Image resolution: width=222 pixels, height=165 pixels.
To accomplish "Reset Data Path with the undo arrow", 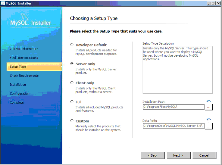I will pos(208,120).
